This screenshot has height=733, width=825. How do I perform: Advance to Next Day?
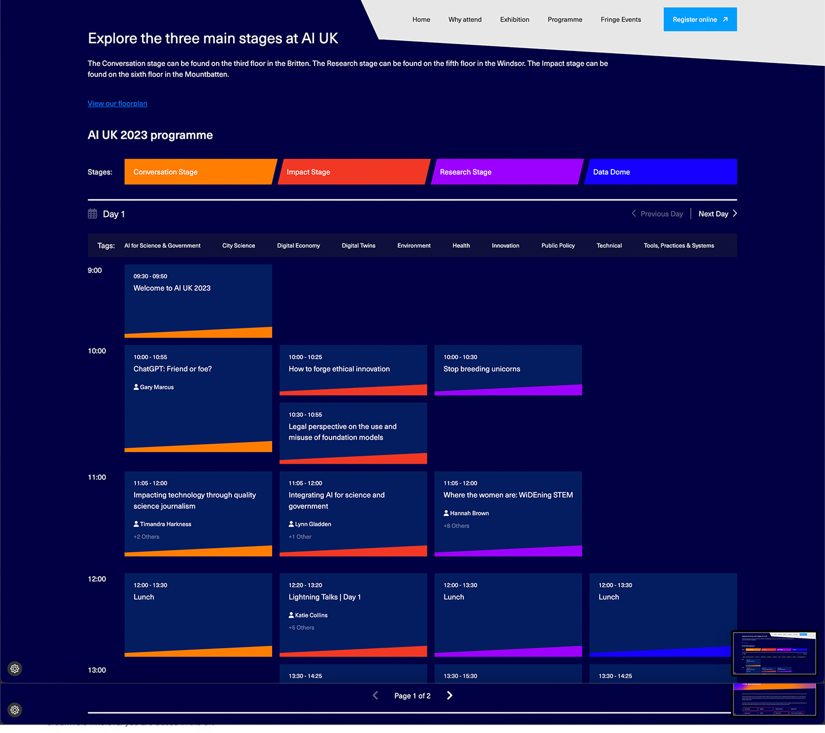click(717, 214)
